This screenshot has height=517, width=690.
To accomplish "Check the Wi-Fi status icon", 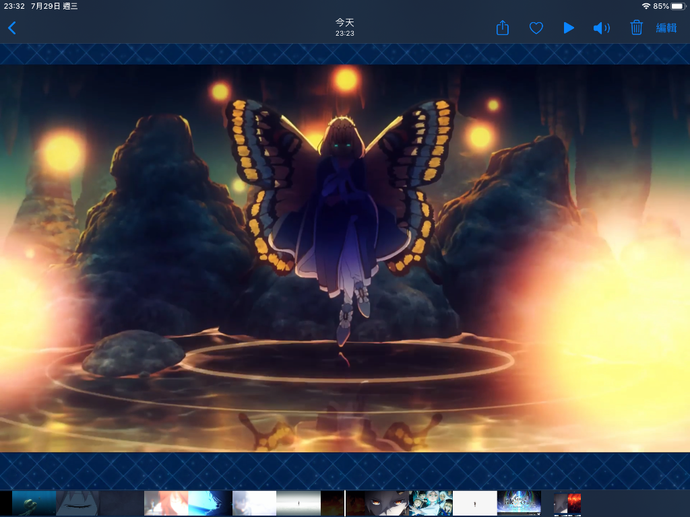I will pos(646,6).
